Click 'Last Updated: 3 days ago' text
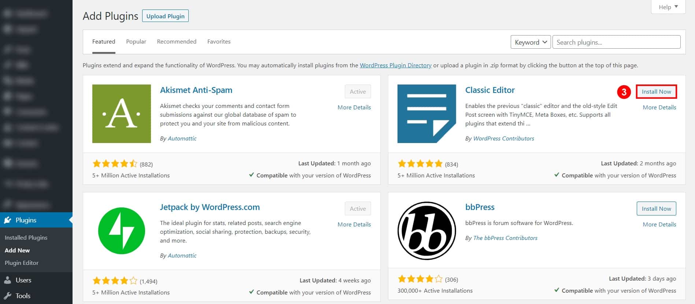695x304 pixels. [x=643, y=279]
